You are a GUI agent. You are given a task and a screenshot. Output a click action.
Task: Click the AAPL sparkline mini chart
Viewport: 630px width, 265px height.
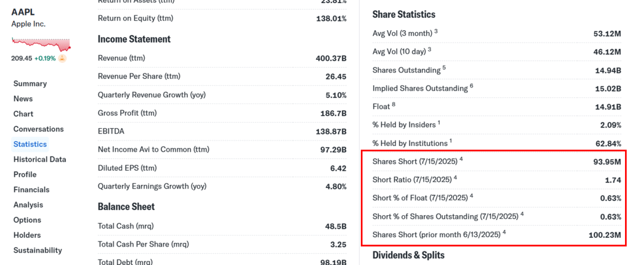pyautogui.click(x=41, y=44)
